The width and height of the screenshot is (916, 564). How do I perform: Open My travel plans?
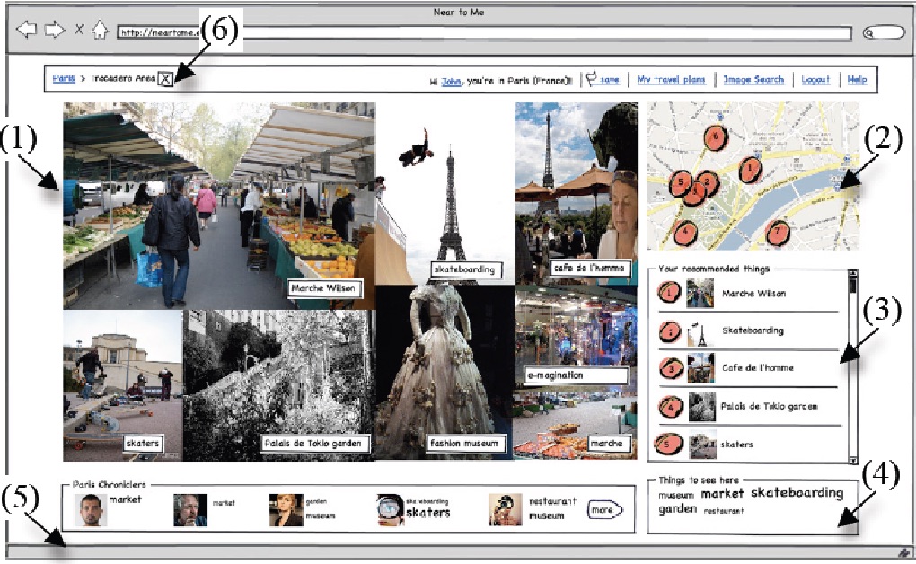pos(670,79)
